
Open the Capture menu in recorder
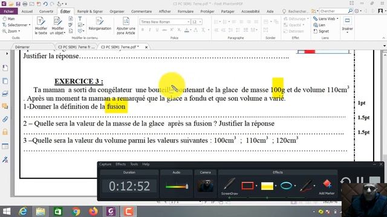point(105,164)
